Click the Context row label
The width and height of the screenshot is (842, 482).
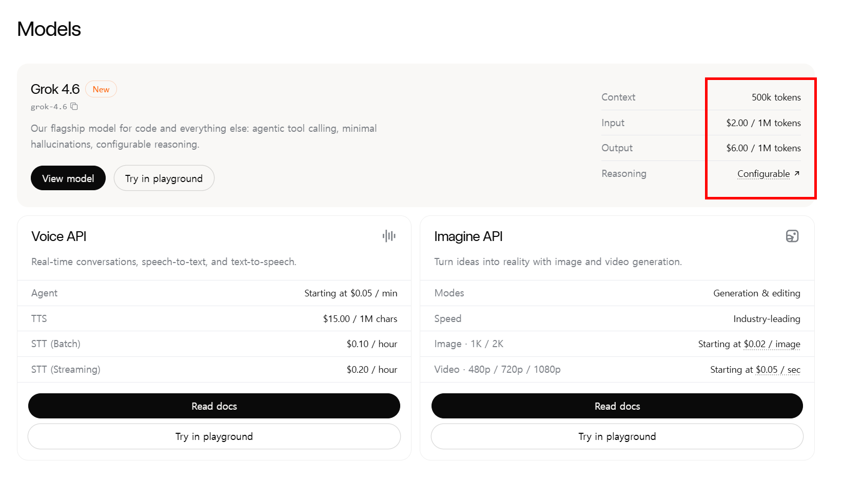pyautogui.click(x=618, y=97)
